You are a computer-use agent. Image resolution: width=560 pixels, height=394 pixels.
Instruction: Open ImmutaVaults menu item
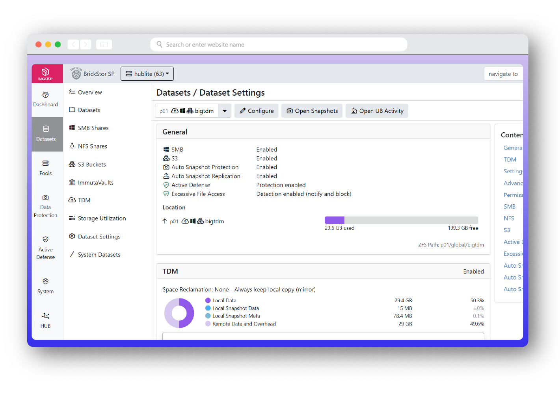(x=91, y=182)
